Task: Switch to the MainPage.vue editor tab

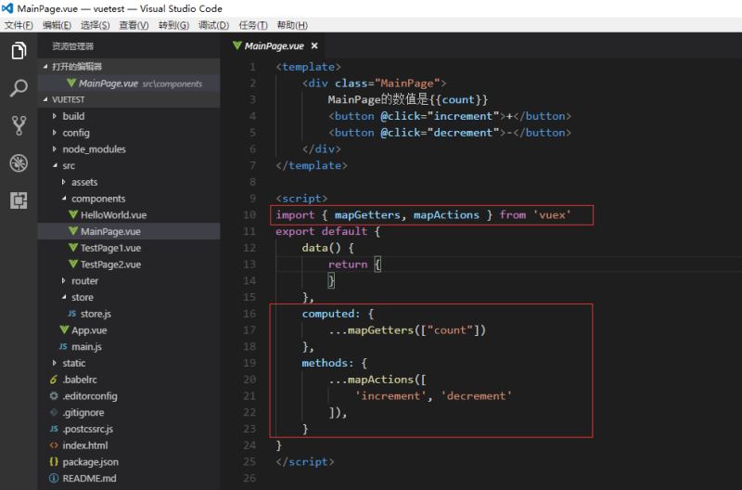Action: click(275, 45)
